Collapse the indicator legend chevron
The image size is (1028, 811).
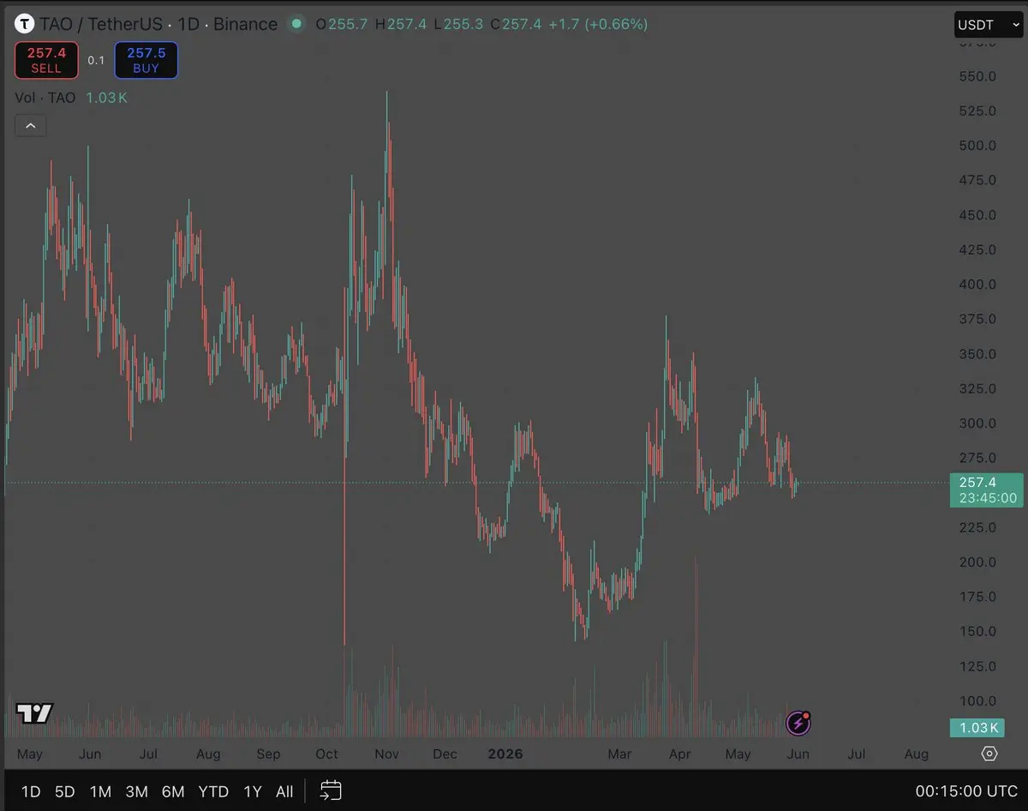tap(31, 126)
